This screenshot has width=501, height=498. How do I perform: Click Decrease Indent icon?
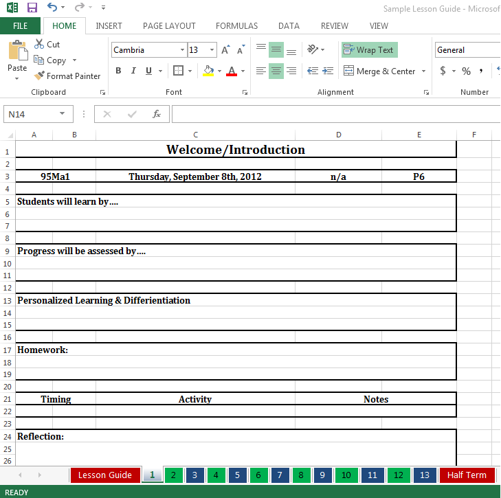point(313,71)
